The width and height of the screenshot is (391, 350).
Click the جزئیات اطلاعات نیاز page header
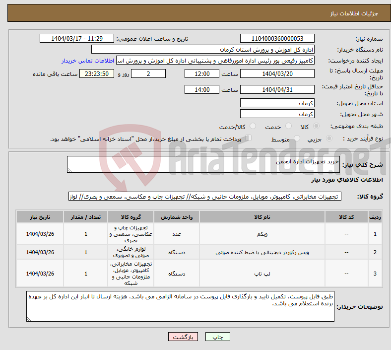point(354,13)
